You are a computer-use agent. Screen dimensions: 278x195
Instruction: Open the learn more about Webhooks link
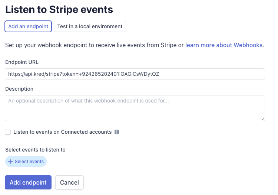pyautogui.click(x=224, y=45)
